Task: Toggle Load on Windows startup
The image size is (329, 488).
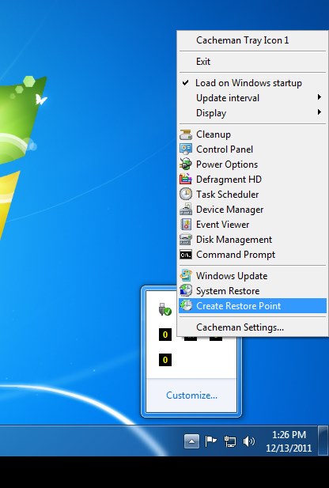Action: pyautogui.click(x=253, y=83)
